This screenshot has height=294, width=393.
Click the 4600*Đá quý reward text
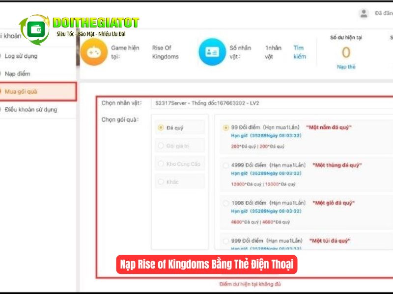coord(260,222)
